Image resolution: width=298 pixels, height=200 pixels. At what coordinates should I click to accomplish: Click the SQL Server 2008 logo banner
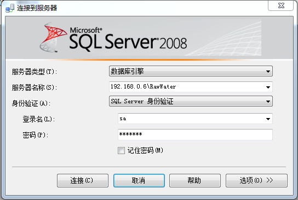[x=149, y=38]
